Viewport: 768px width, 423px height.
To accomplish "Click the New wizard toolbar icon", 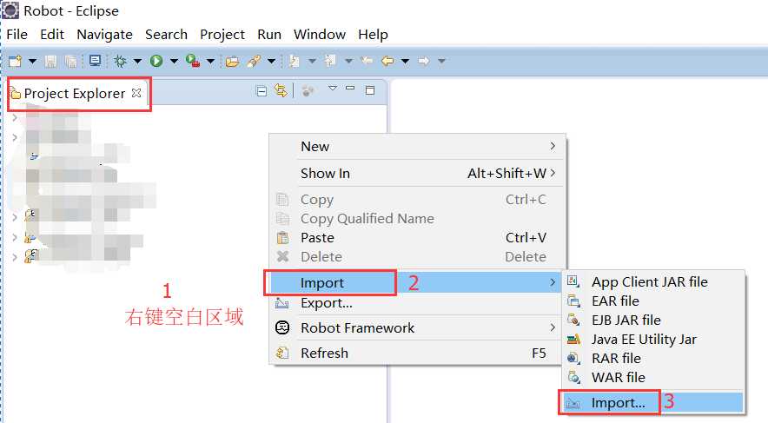I will 16,61.
